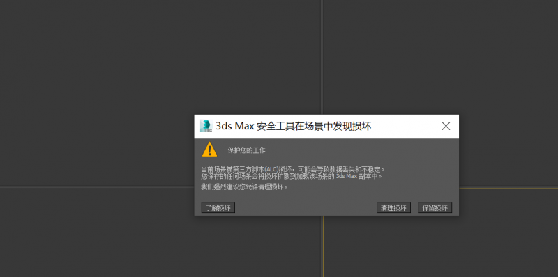Click the dialog title 安全工具在场景中发现损坏
The image size is (558, 277).
pyautogui.click(x=293, y=126)
